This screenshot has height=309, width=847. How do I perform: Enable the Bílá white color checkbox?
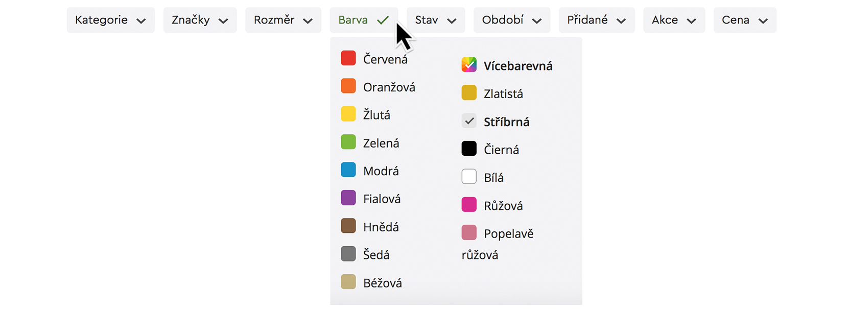pos(468,177)
